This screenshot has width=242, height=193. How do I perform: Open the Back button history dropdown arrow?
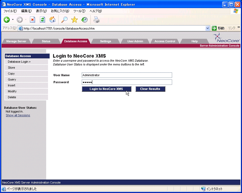pyautogui.click(x=13, y=20)
